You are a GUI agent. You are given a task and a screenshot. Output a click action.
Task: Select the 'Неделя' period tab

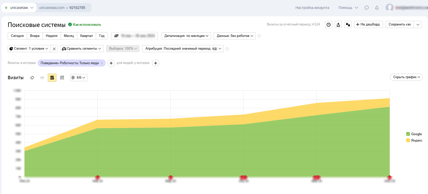[x=52, y=36]
